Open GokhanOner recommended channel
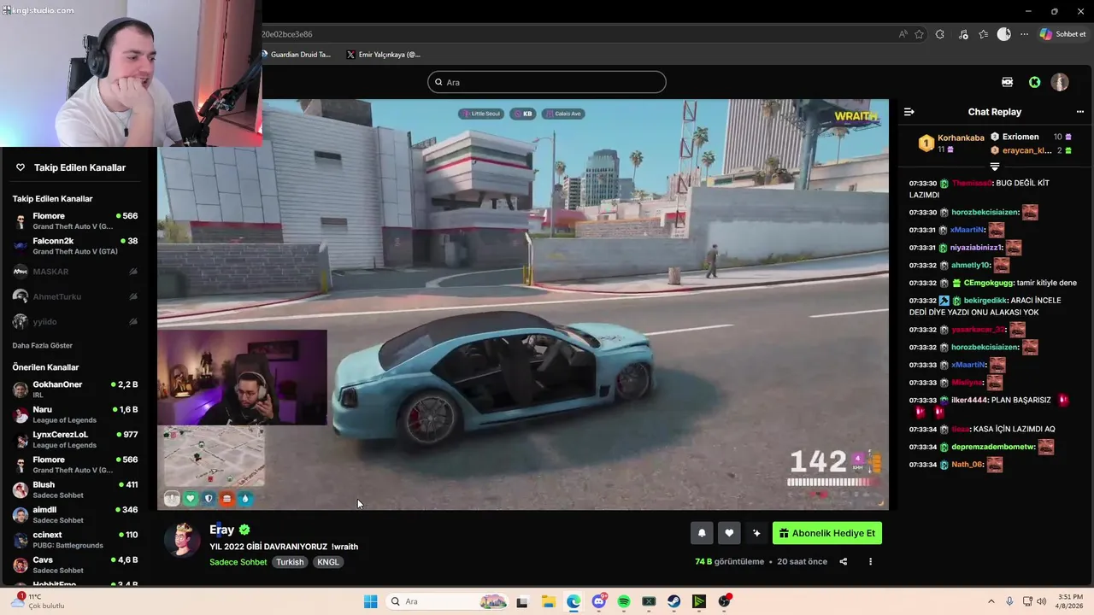 click(75, 389)
